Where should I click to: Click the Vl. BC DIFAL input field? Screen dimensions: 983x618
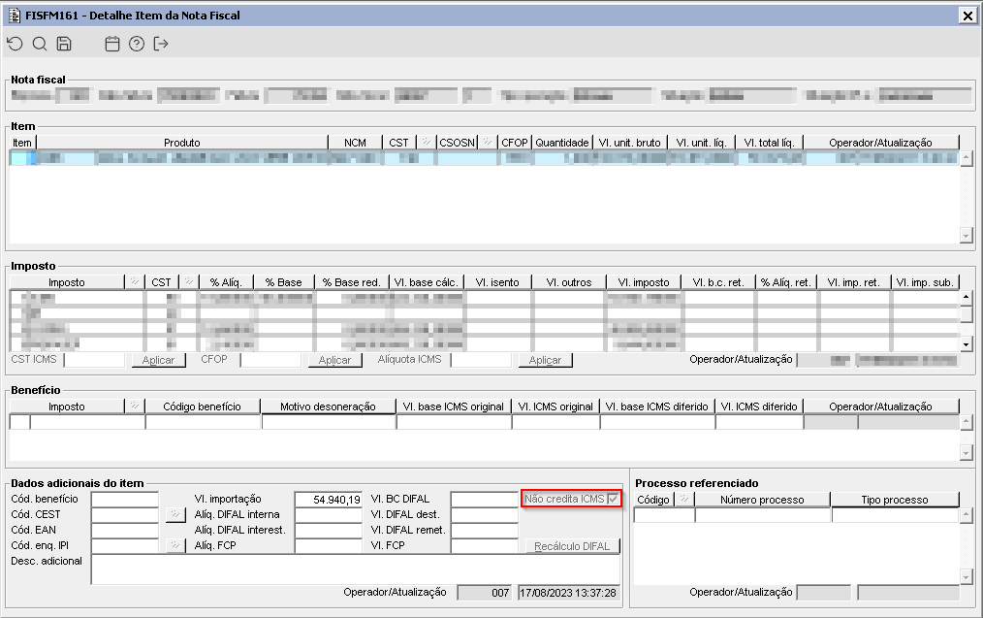(485, 500)
